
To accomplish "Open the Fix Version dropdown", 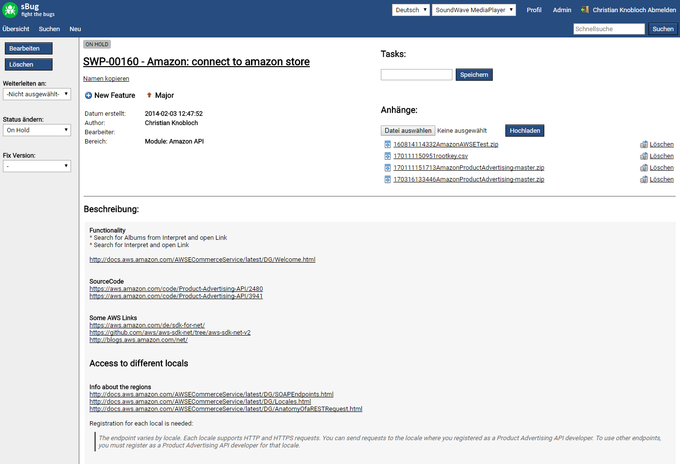I will click(x=37, y=166).
